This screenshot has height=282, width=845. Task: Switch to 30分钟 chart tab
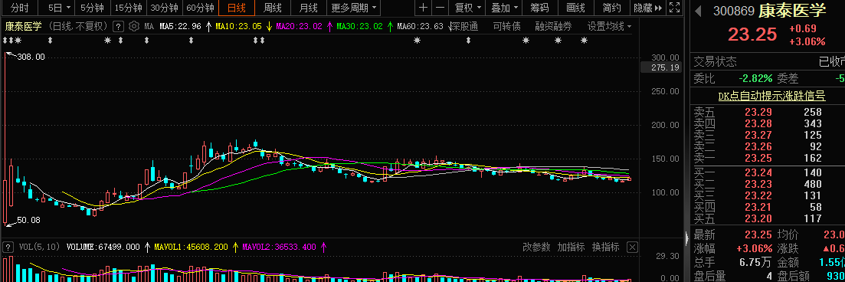165,8
